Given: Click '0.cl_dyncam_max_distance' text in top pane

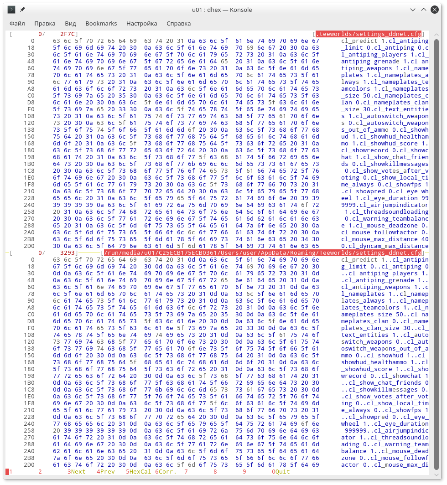Looking at the screenshot, I should 385,246.
